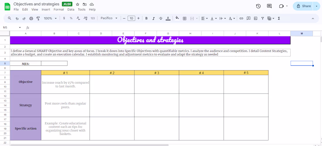322x146 pixels.
Task: Open the zoom 100% dropdown
Action: [50, 18]
